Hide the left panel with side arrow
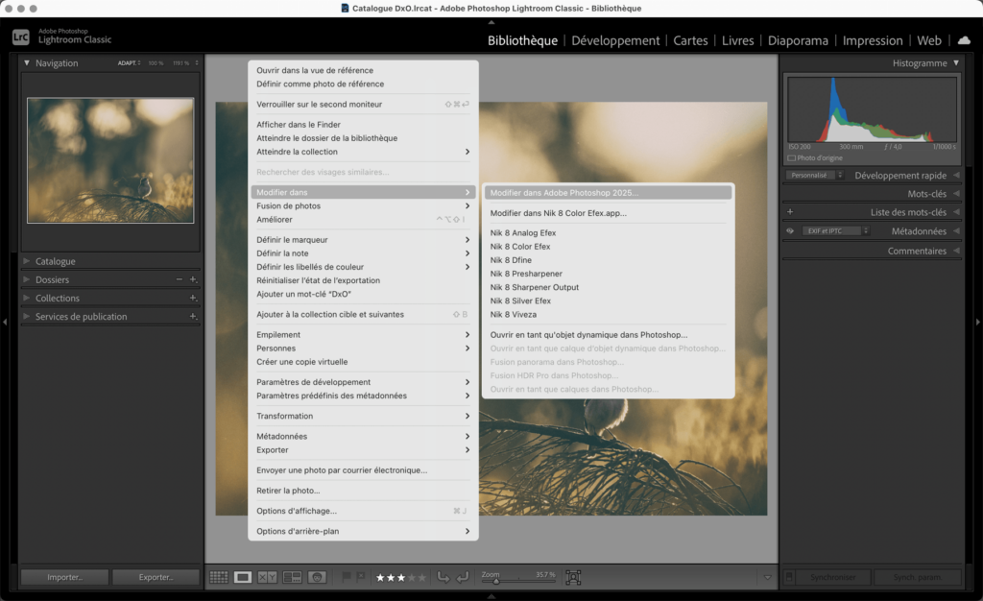Image resolution: width=983 pixels, height=601 pixels. (x=5, y=322)
